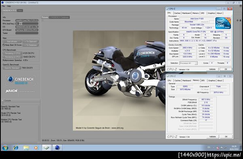Click the four-way move arrow icon in viewer

click(237, 21)
